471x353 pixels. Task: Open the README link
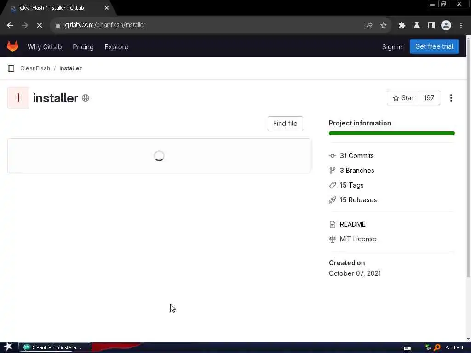[x=353, y=224]
